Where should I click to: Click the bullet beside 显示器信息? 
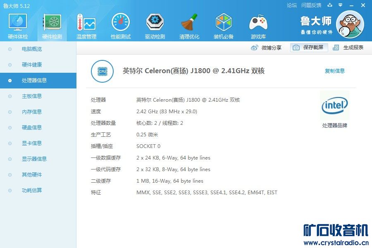pyautogui.click(x=10, y=159)
